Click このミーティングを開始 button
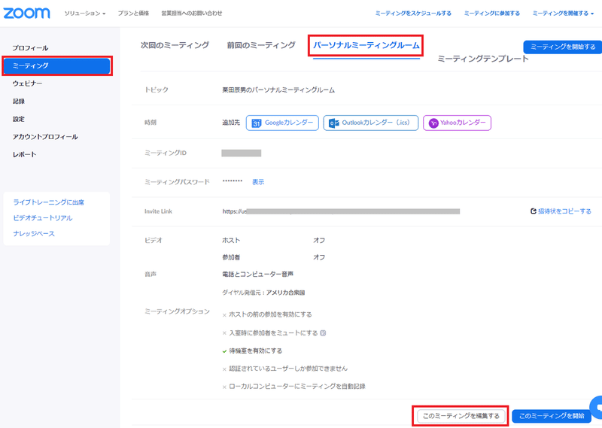The width and height of the screenshot is (602, 428). point(552,416)
